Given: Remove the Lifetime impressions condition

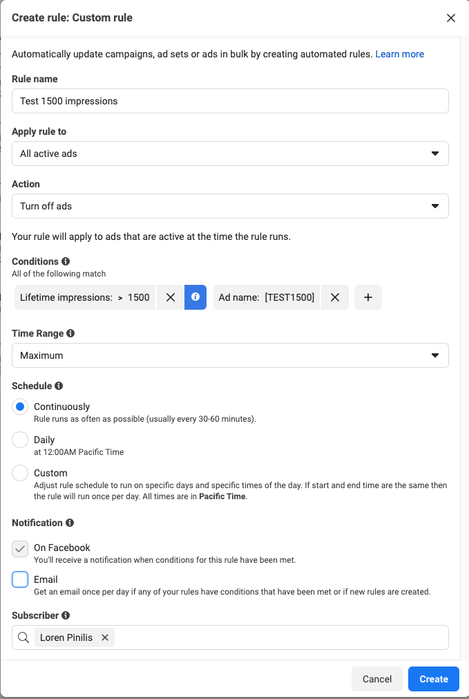Looking at the screenshot, I should point(170,297).
